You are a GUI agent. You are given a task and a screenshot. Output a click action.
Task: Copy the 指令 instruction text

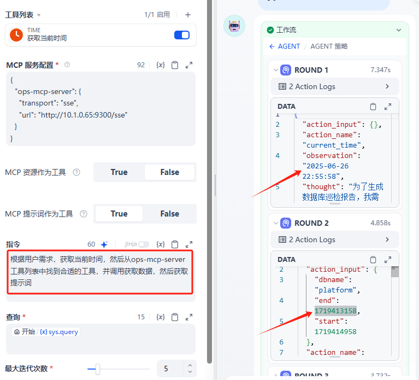pos(175,244)
